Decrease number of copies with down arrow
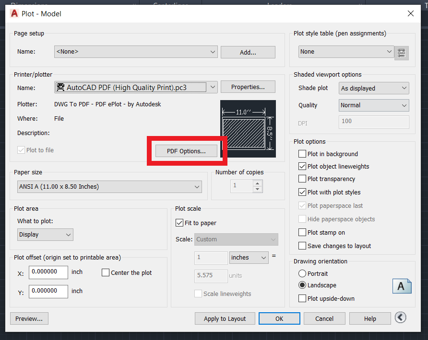428x340 pixels. click(257, 189)
